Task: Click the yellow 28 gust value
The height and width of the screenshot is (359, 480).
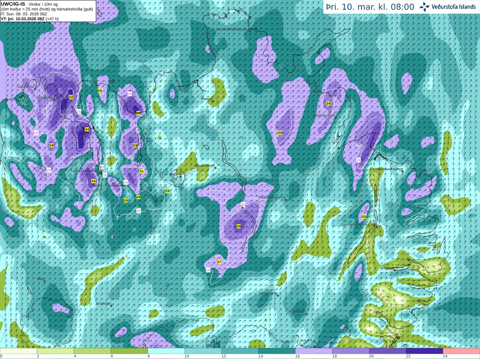Action: 135,145
